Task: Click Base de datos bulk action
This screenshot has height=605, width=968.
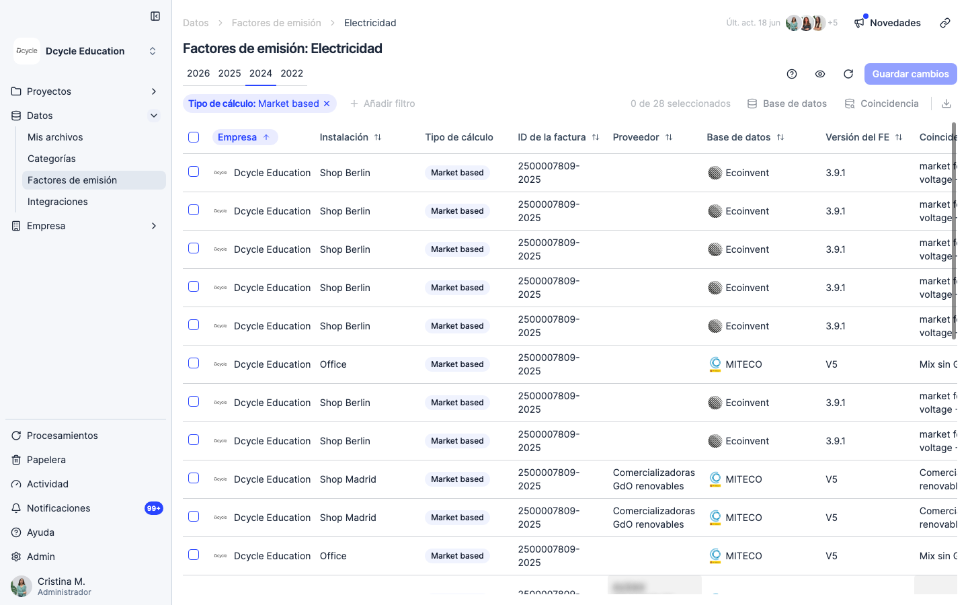Action: tap(787, 104)
